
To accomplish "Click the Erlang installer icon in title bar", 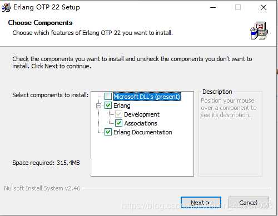I will coord(6,7).
